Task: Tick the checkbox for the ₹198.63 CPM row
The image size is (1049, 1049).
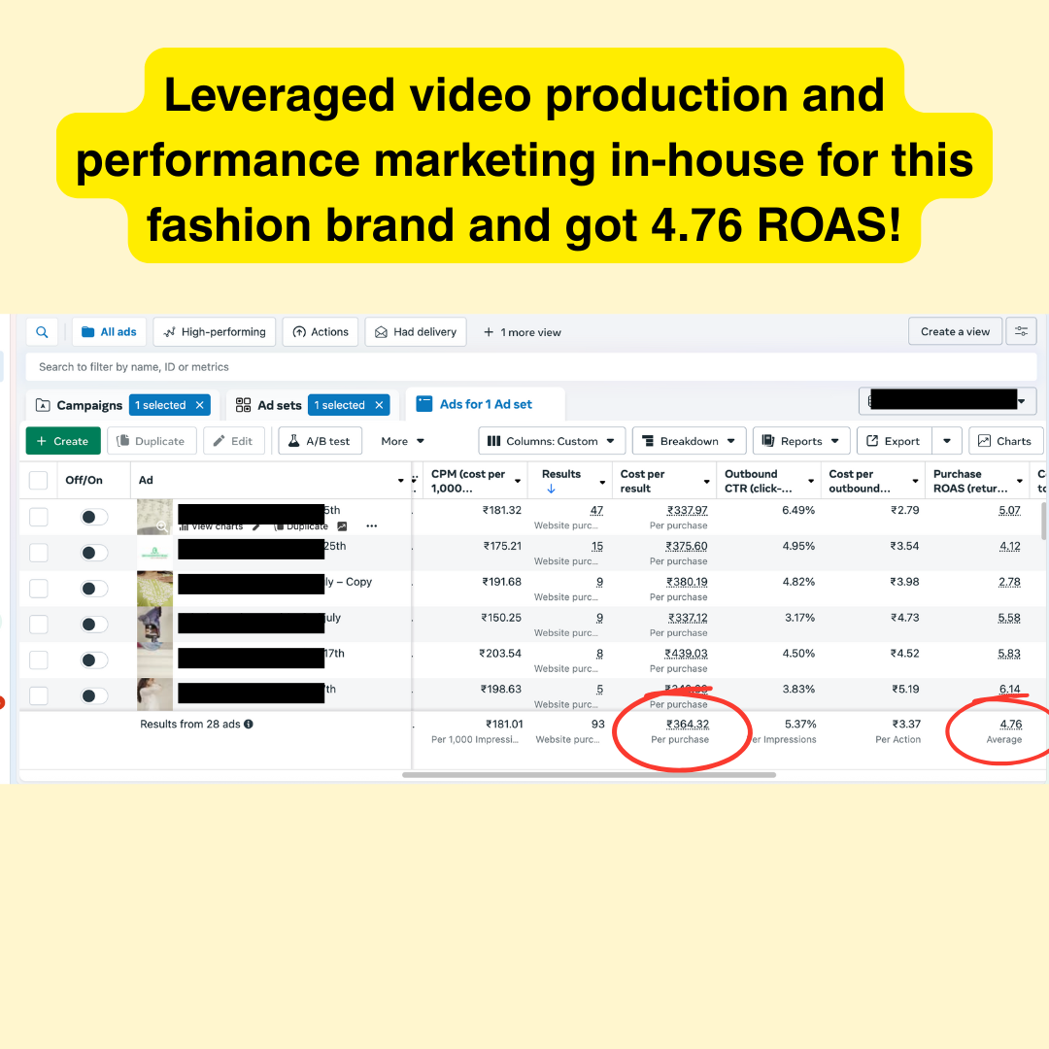Action: [38, 695]
